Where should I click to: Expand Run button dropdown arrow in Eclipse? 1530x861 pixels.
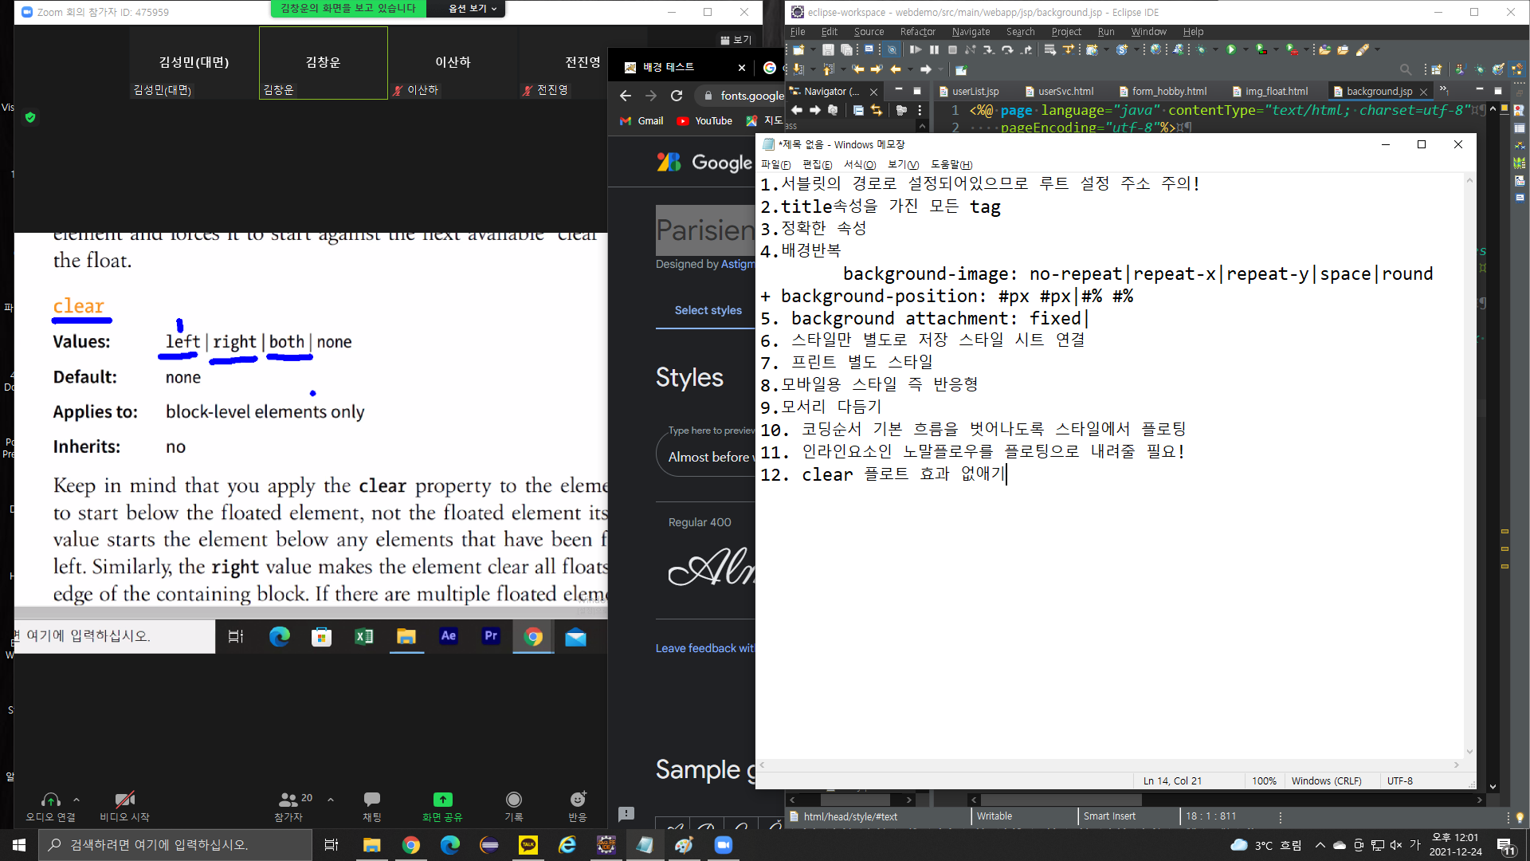(1246, 49)
